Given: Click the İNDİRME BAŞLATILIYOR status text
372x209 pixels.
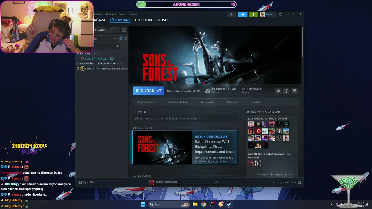Looking at the screenshot, I should pyautogui.click(x=184, y=91).
